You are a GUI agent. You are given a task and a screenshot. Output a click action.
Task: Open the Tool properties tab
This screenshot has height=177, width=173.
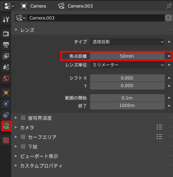(6, 19)
